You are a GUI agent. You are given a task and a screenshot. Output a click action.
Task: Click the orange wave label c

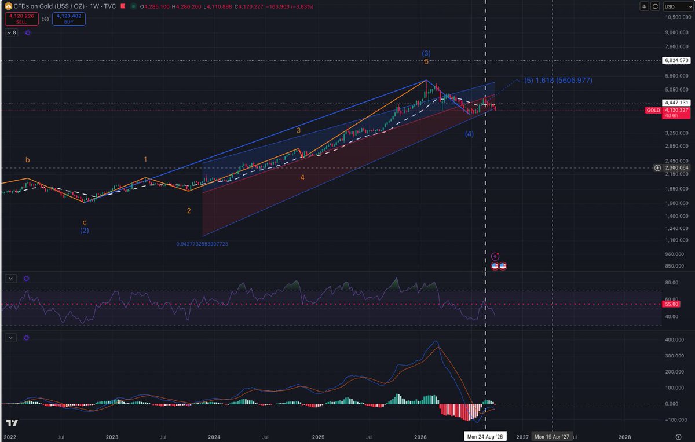click(x=85, y=222)
